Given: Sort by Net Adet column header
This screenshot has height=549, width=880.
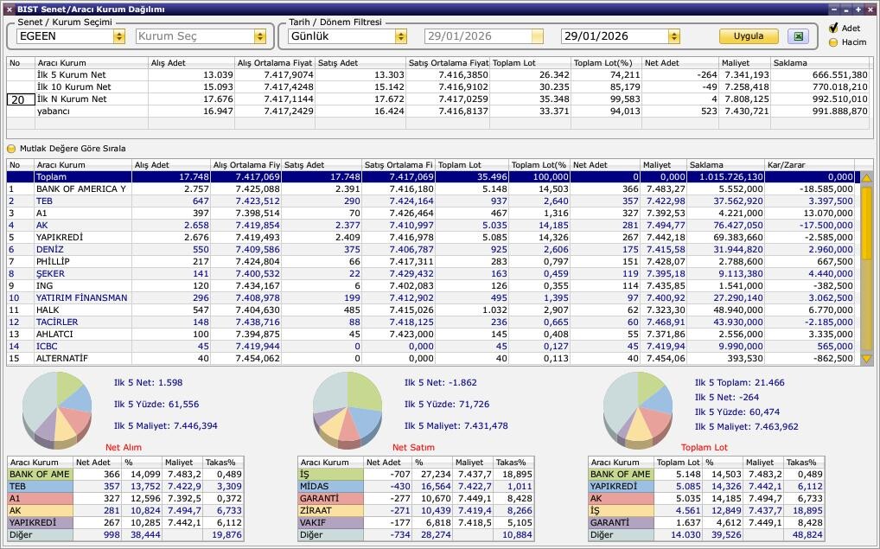Looking at the screenshot, I should point(605,165).
